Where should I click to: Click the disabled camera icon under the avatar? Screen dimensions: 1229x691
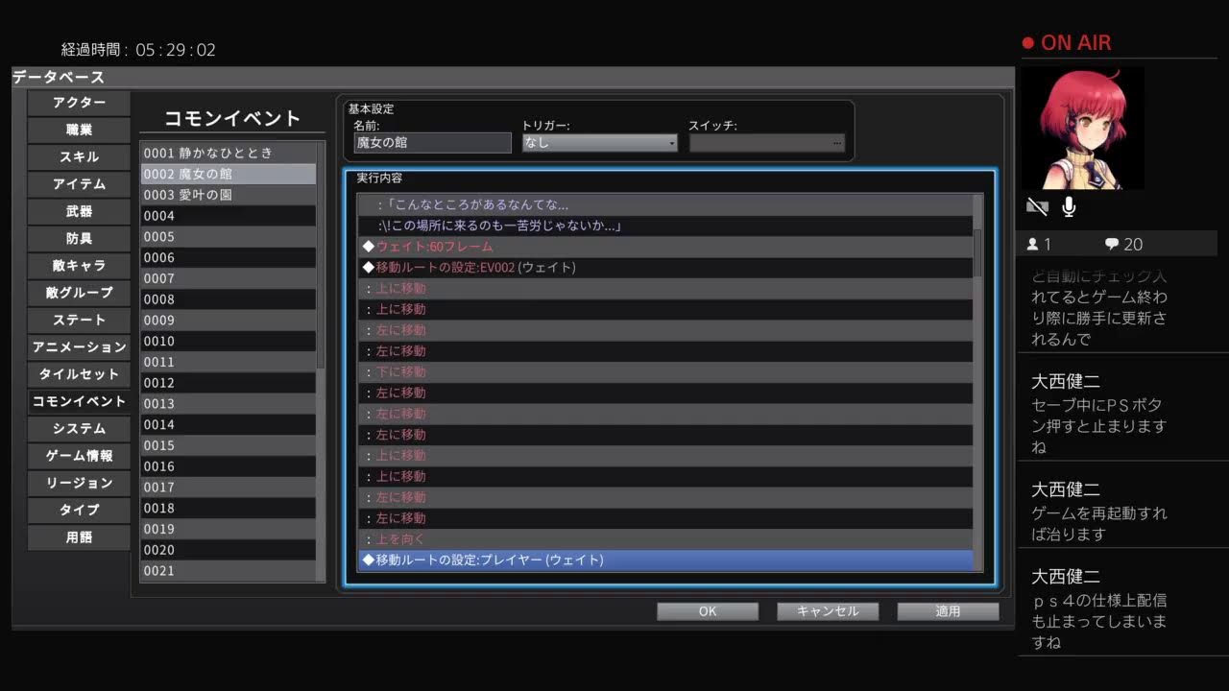click(1036, 206)
